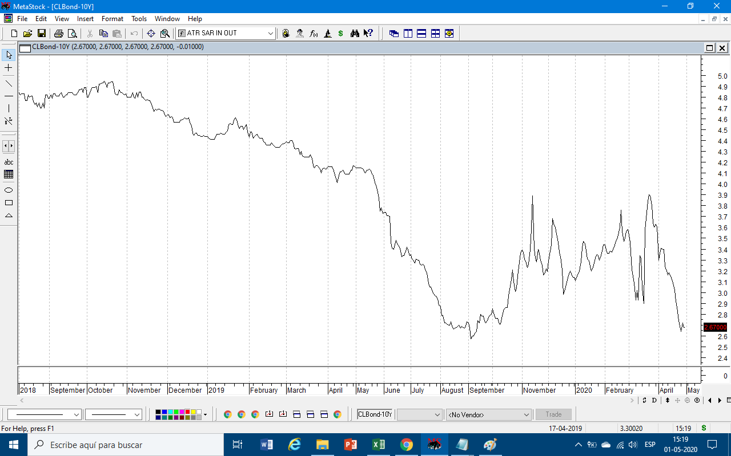Pick the bright blue color swatch

pyautogui.click(x=164, y=412)
